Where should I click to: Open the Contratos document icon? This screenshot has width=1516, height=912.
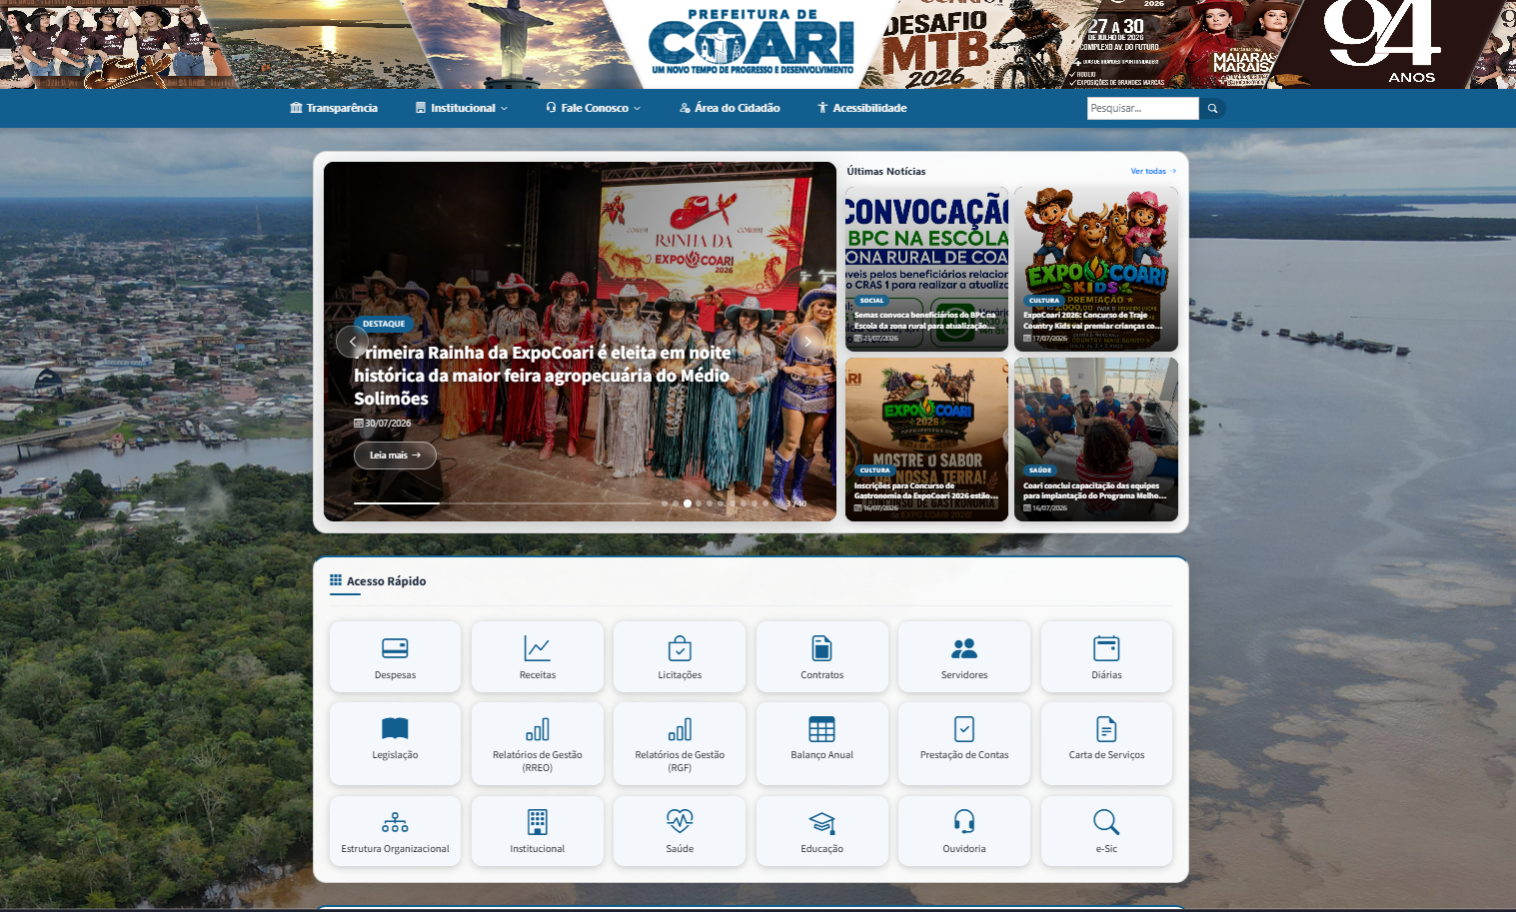(821, 649)
